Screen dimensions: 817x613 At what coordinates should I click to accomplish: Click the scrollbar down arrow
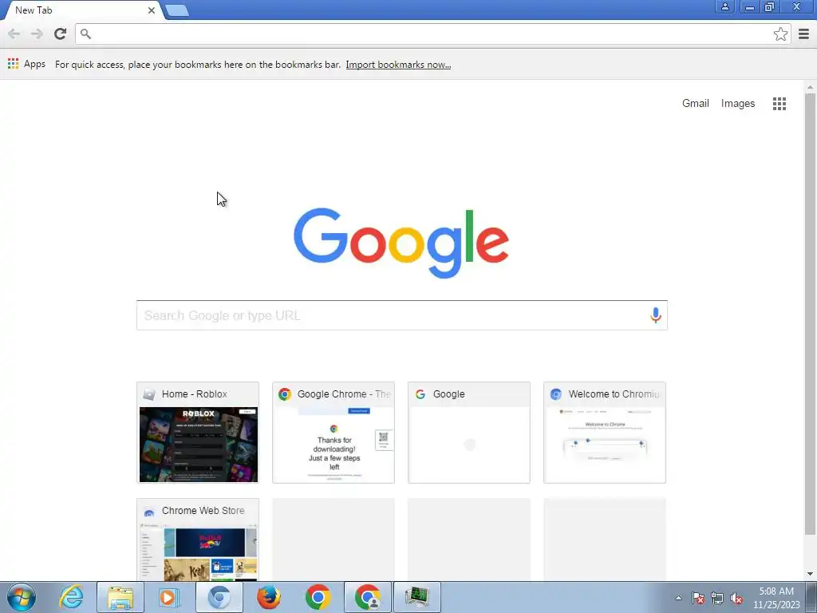pyautogui.click(x=810, y=574)
